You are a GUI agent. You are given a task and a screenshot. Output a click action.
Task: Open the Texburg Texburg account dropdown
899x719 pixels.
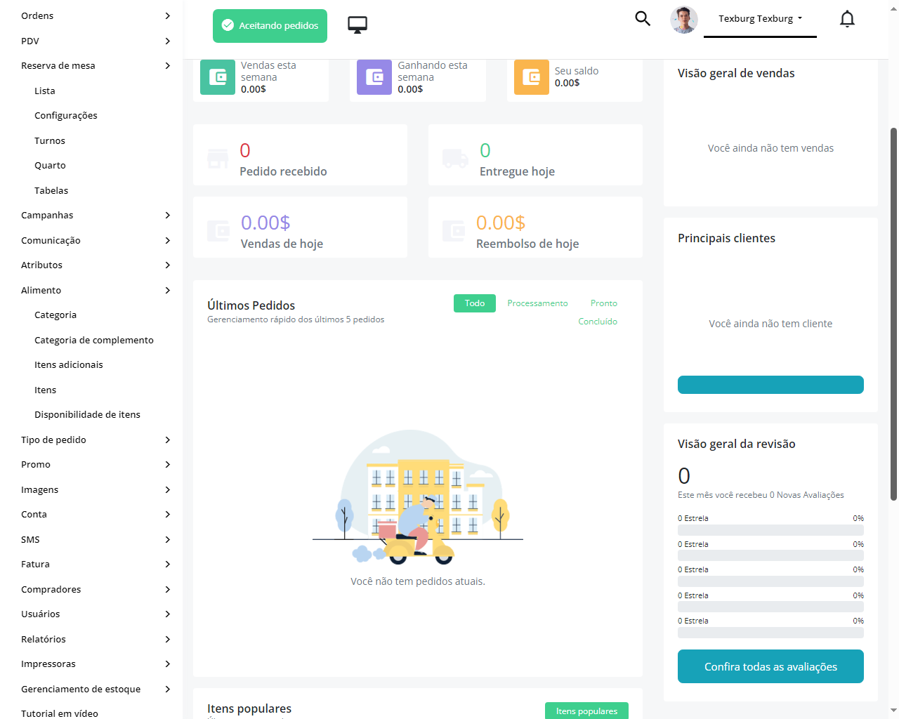click(x=760, y=19)
